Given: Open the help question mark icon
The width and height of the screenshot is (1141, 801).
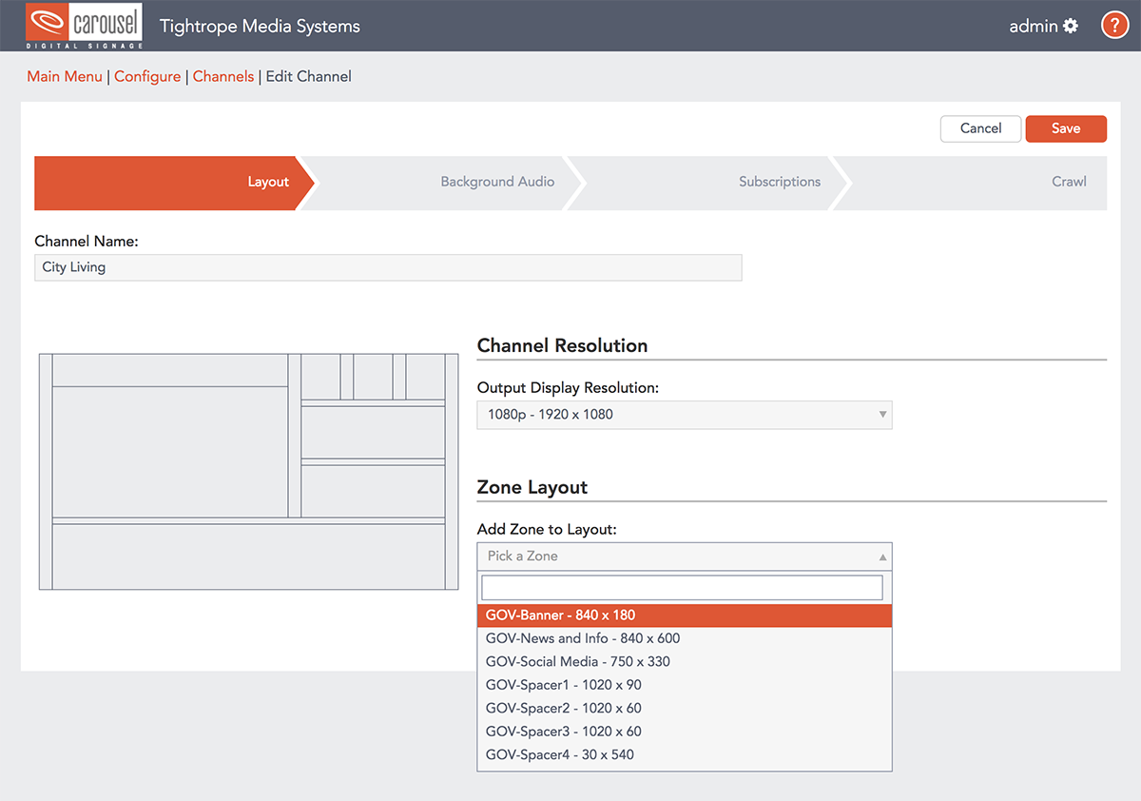Looking at the screenshot, I should (x=1114, y=26).
